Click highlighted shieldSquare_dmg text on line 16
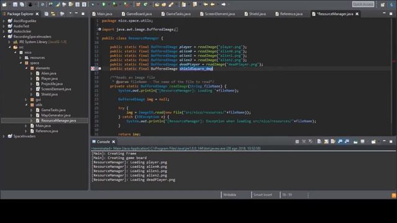Screen dimensions: 397x223 coord(196,69)
